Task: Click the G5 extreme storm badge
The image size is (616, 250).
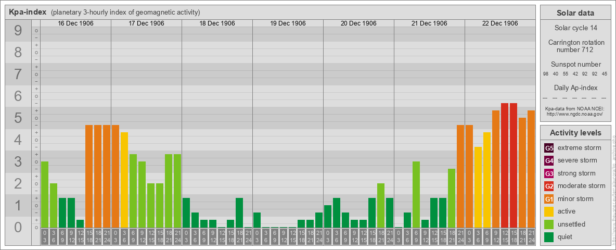Action: 549,148
